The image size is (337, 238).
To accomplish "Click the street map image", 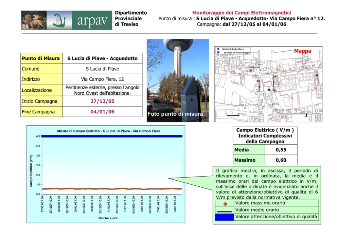I will tap(268, 84).
